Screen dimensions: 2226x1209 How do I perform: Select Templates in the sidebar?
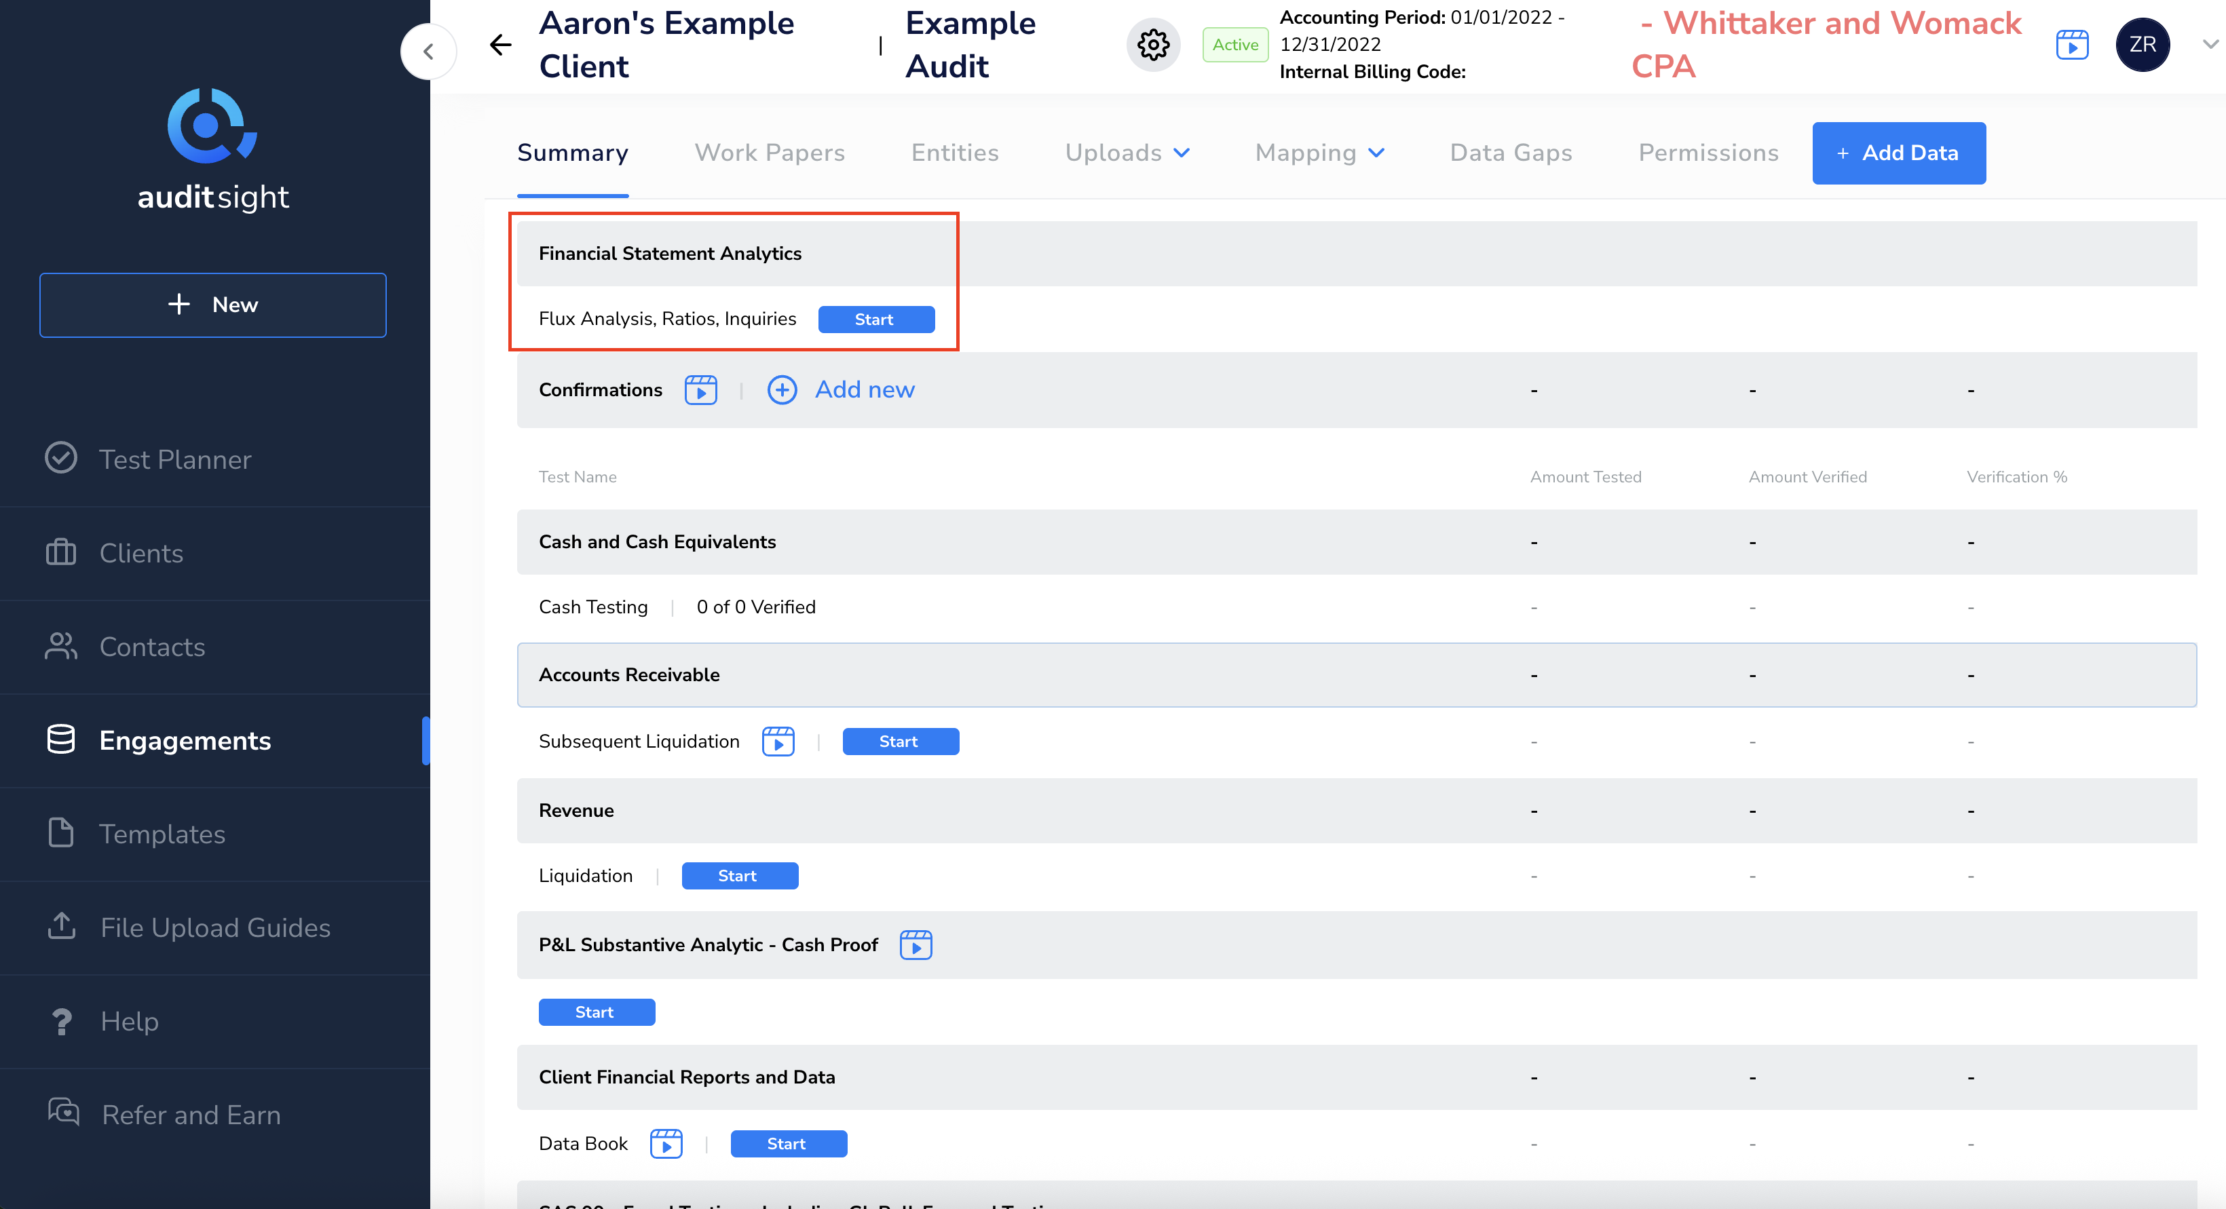(162, 833)
